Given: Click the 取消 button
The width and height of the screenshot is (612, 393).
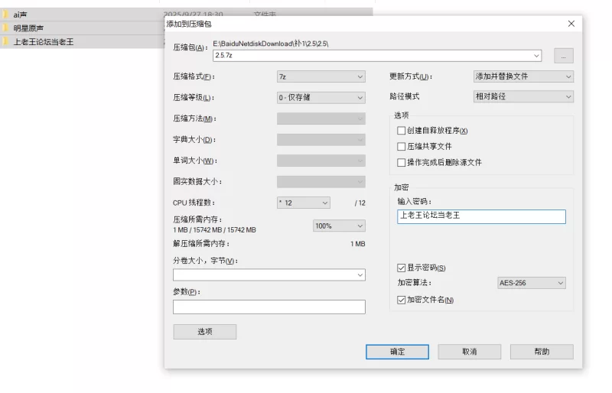Looking at the screenshot, I should point(469,352).
